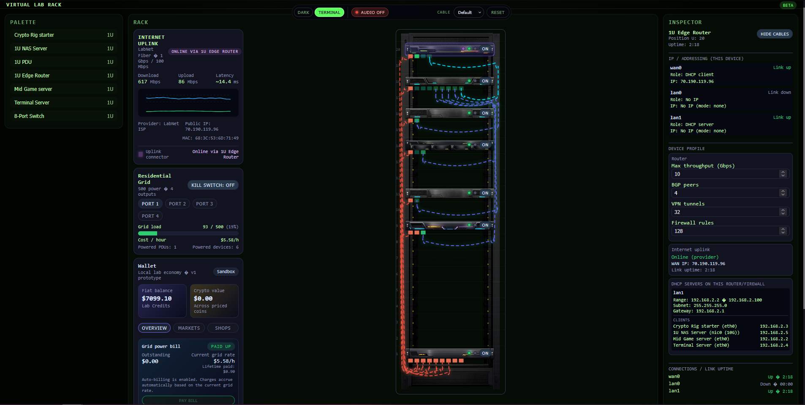Screen dimensions: 805x405
Task: Click the PAY BILL button
Action: (188, 400)
